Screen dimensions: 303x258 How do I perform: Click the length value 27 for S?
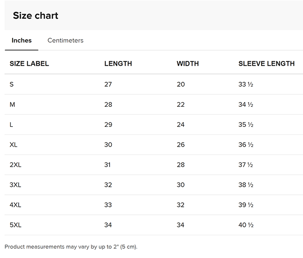click(x=108, y=85)
